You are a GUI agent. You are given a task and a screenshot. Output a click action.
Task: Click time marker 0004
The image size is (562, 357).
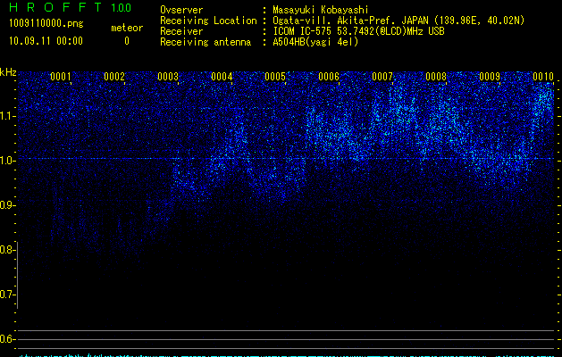coord(222,77)
